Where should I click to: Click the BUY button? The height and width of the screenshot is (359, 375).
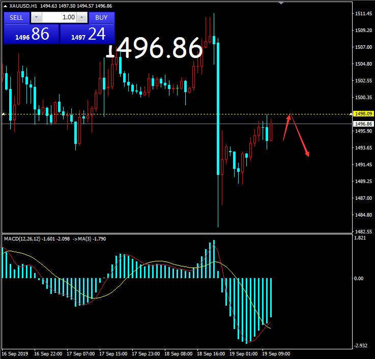tap(101, 18)
